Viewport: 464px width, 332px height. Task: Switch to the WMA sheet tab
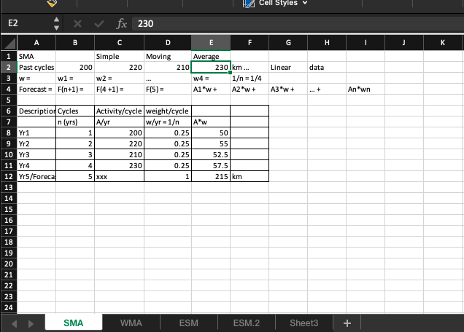point(131,323)
